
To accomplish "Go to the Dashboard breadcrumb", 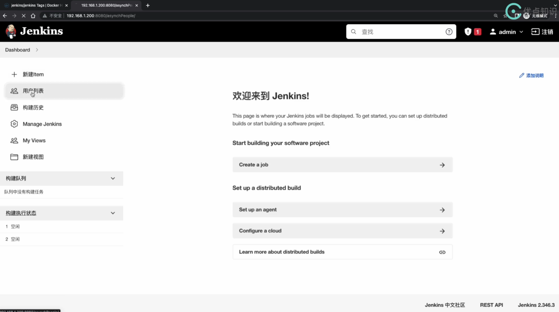I will [17, 50].
